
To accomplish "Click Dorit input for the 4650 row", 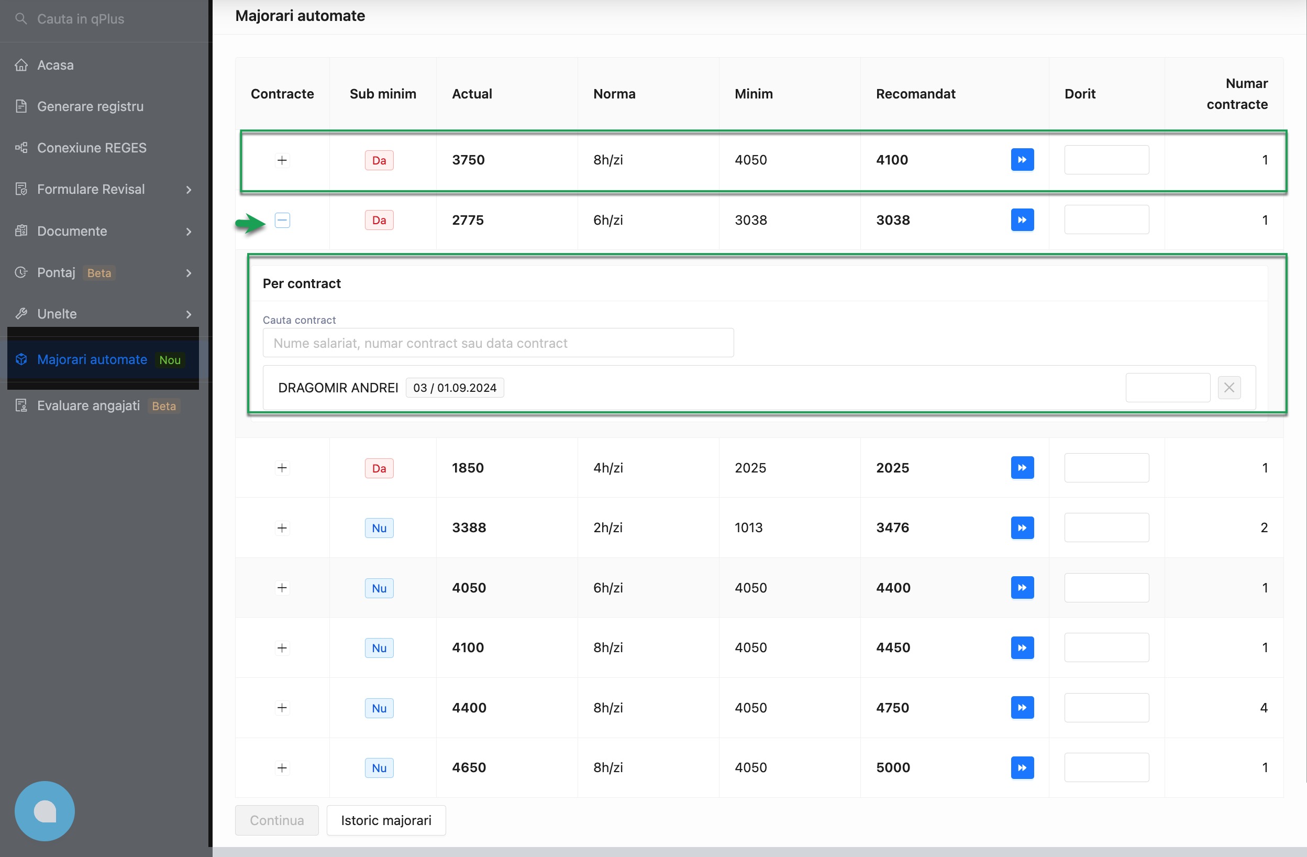I will pos(1106,767).
